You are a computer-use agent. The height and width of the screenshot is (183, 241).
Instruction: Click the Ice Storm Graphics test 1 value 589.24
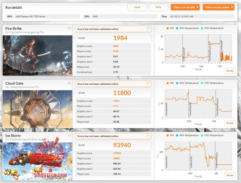117,164
